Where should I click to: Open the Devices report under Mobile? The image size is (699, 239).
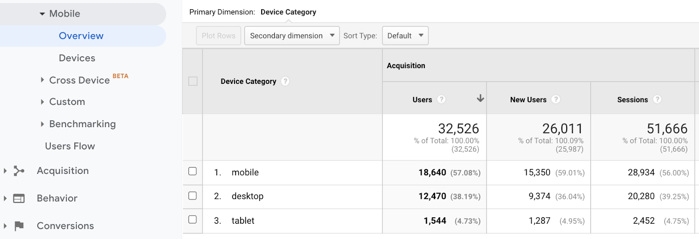[77, 58]
